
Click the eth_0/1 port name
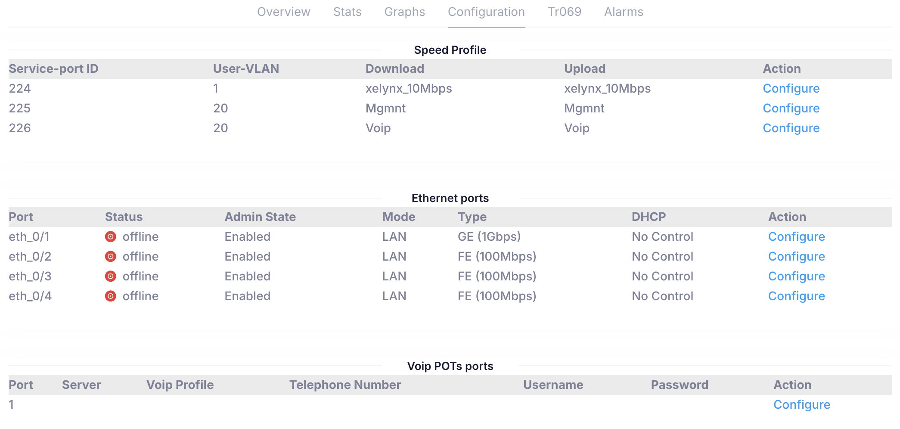29,236
